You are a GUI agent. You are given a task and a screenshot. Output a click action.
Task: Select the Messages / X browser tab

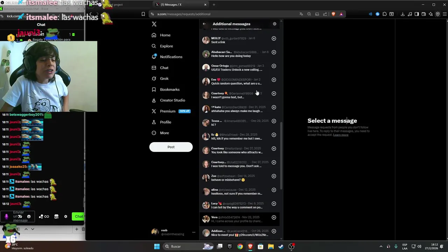(x=180, y=5)
